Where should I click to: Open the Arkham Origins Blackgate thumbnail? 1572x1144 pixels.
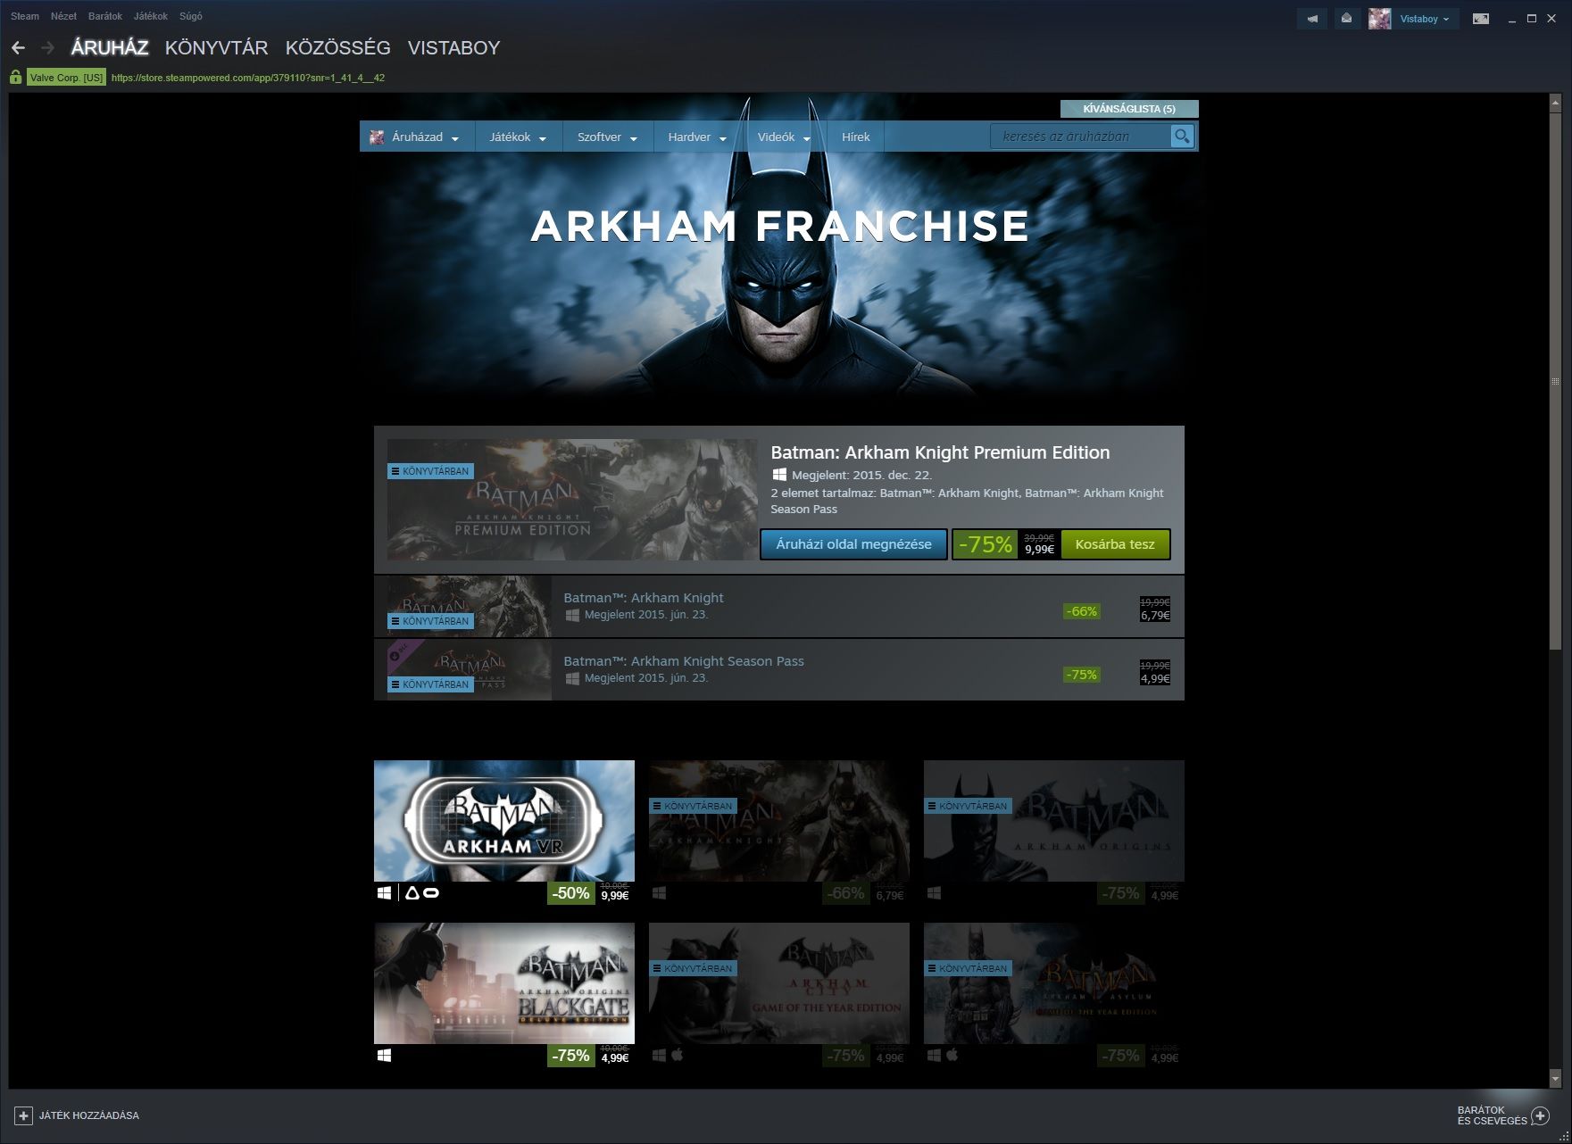pyautogui.click(x=504, y=983)
